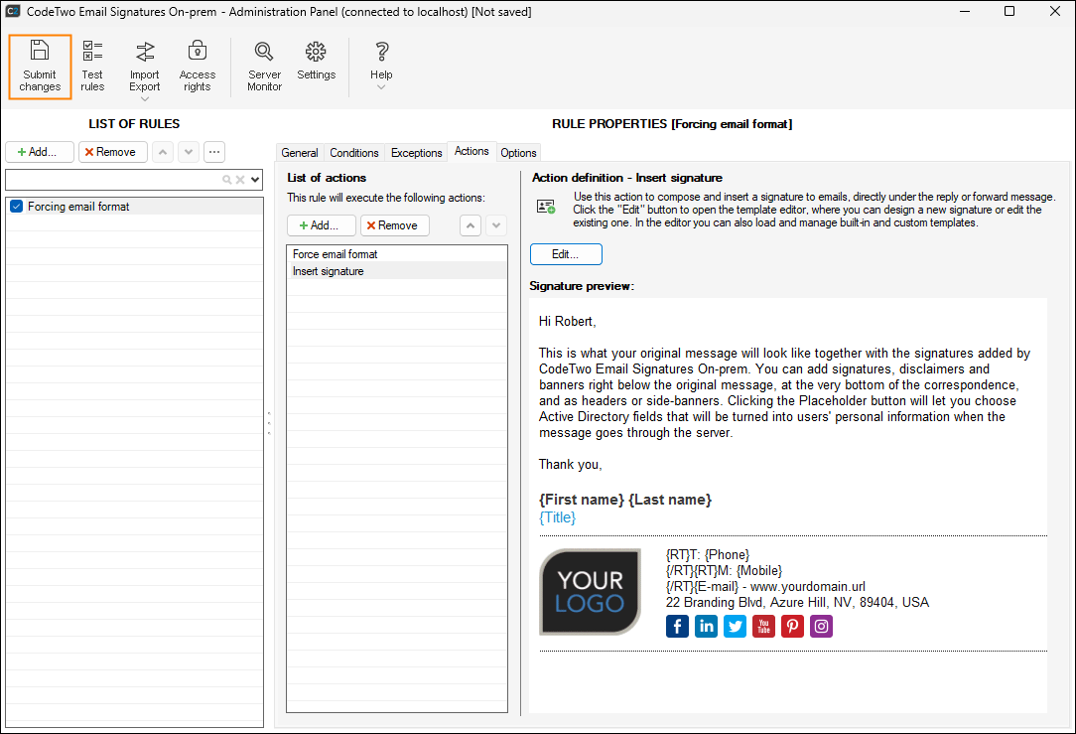
Task: Select the Force email format action
Action: click(336, 254)
